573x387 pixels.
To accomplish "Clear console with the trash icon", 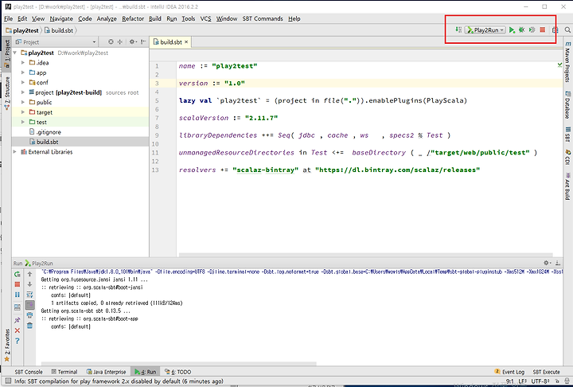I will click(x=30, y=325).
